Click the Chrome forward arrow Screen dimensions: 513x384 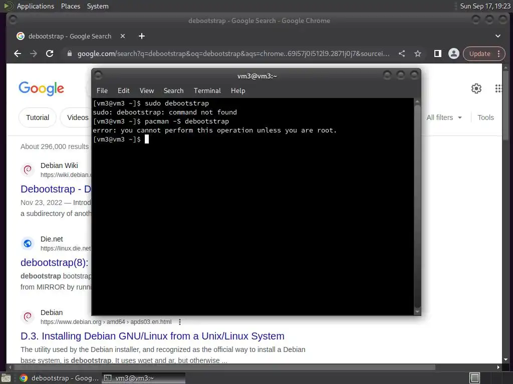34,53
